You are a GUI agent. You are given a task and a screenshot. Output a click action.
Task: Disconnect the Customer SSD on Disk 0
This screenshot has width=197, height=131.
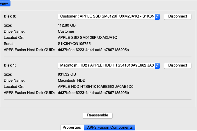178,17
